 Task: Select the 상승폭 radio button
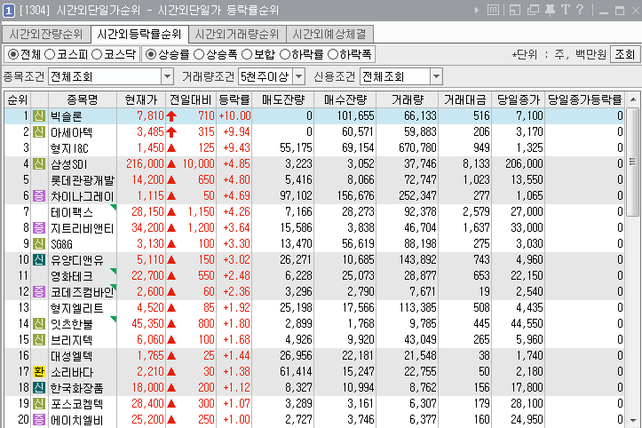(x=199, y=54)
